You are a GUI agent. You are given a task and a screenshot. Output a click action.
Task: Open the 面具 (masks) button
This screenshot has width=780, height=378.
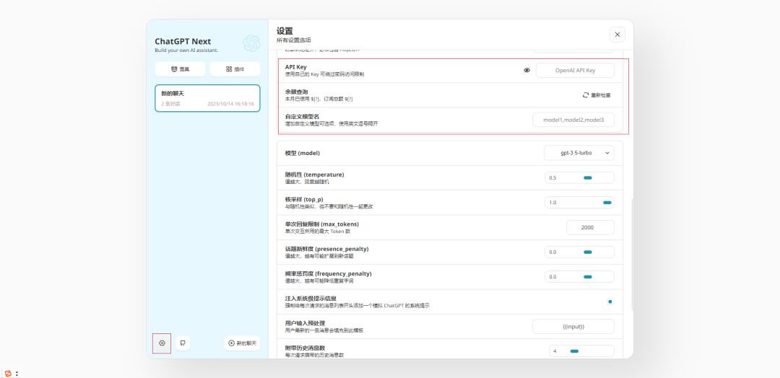(180, 69)
